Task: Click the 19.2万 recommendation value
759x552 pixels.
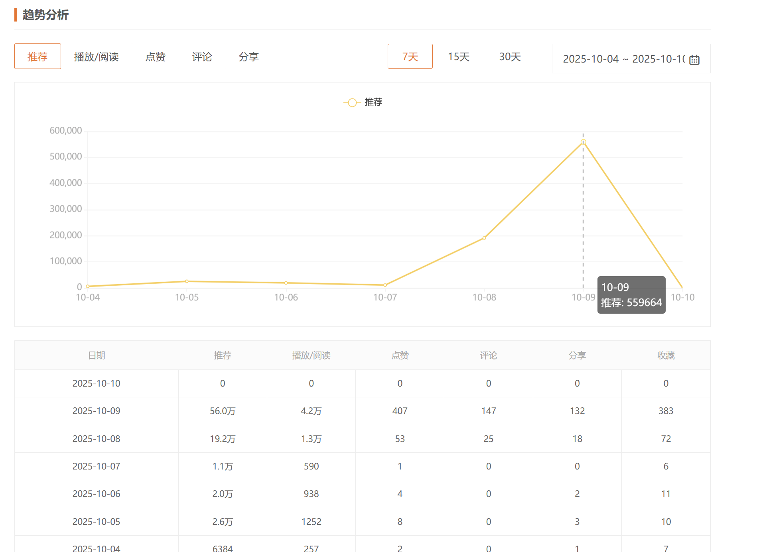Action: (x=223, y=439)
